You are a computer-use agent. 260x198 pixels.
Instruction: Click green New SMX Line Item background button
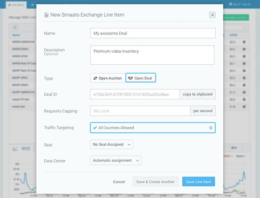point(236,17)
